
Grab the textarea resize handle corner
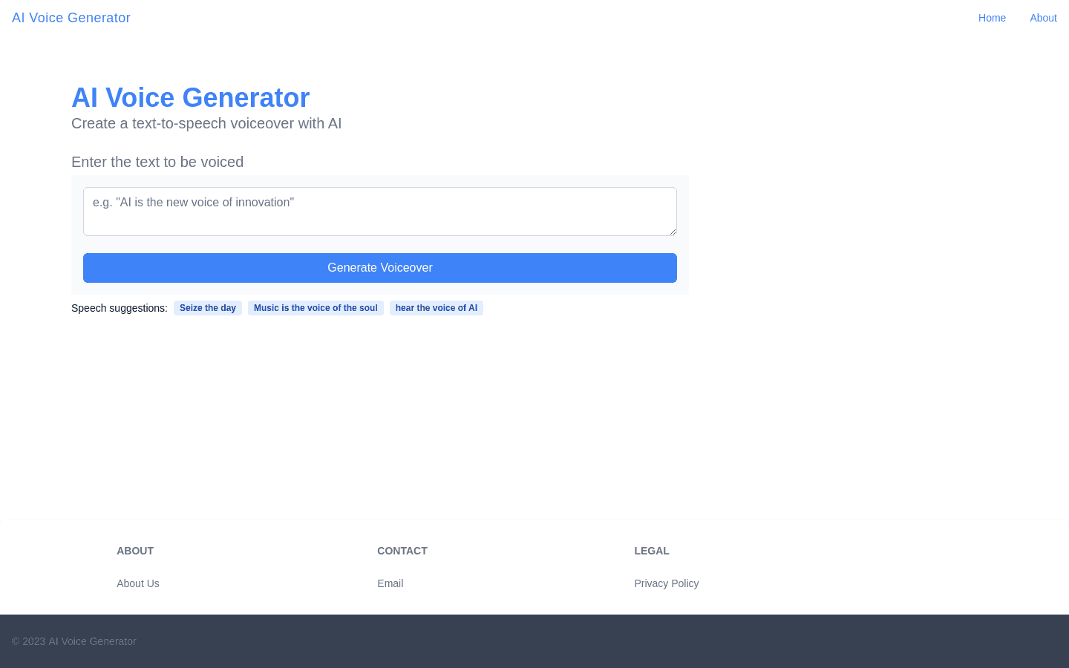pos(673,232)
